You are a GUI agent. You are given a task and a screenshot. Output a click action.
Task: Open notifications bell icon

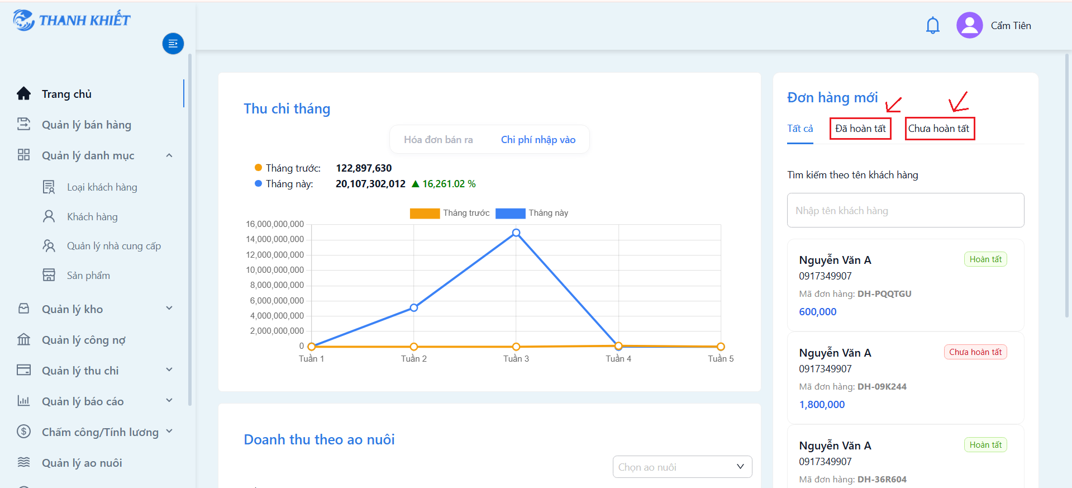(932, 26)
